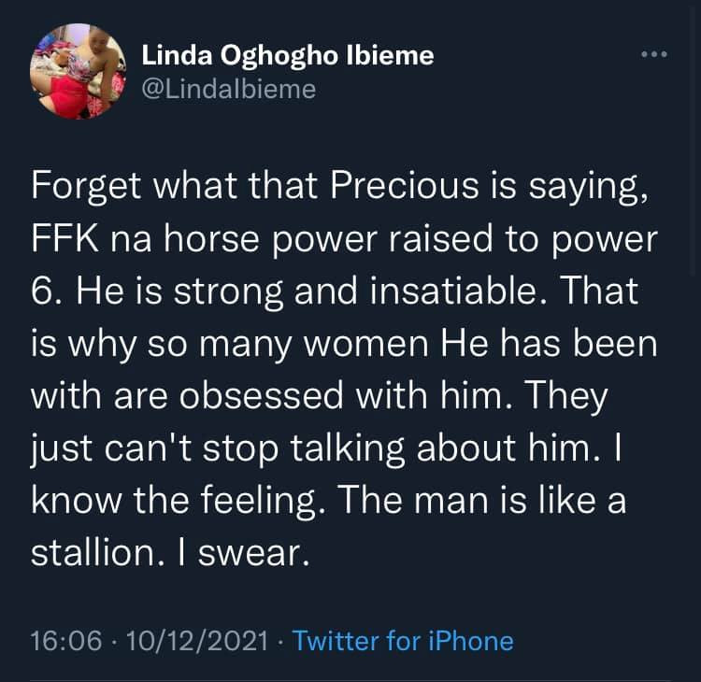
Task: Click the 16:06 timestamp
Action: pos(62,641)
